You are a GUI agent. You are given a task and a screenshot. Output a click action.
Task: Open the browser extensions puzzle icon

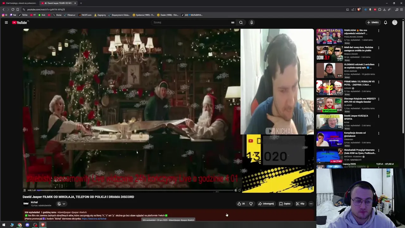pos(380,9)
